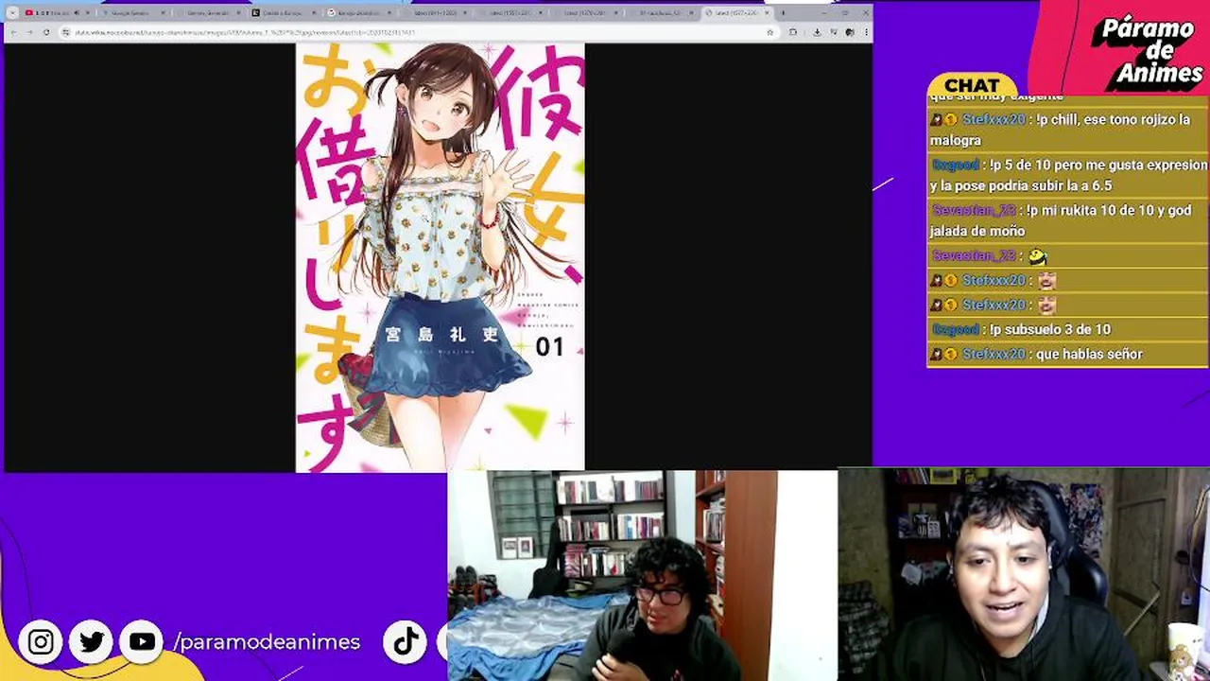Viewport: 1210px width, 681px height.
Task: Click the laughing emoji in chat
Action: pyautogui.click(x=1037, y=256)
